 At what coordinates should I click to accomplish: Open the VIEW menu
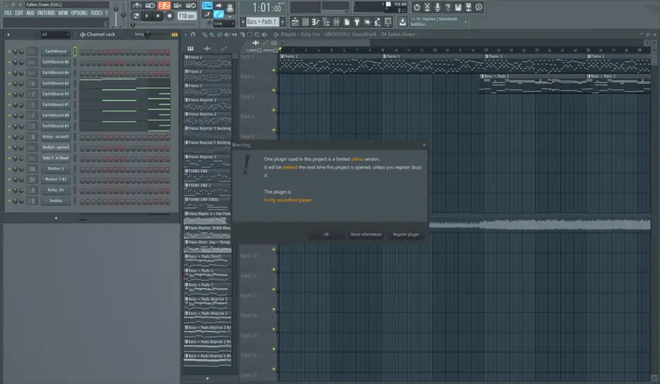(x=63, y=13)
